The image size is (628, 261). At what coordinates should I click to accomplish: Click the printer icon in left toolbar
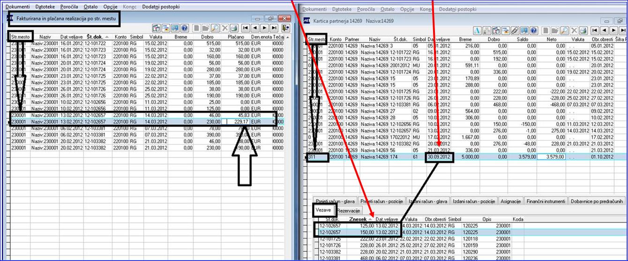pos(234,28)
